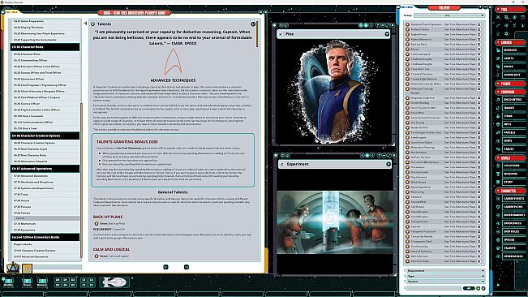528x297 pixels.
Task: Open the Experiment image options button
Action: 388,165
